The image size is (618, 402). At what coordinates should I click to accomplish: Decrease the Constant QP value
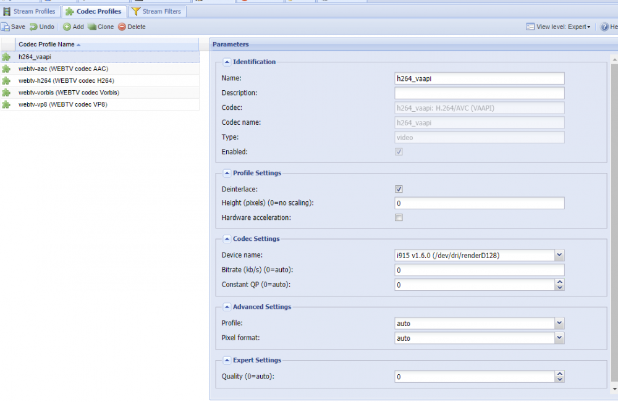559,288
